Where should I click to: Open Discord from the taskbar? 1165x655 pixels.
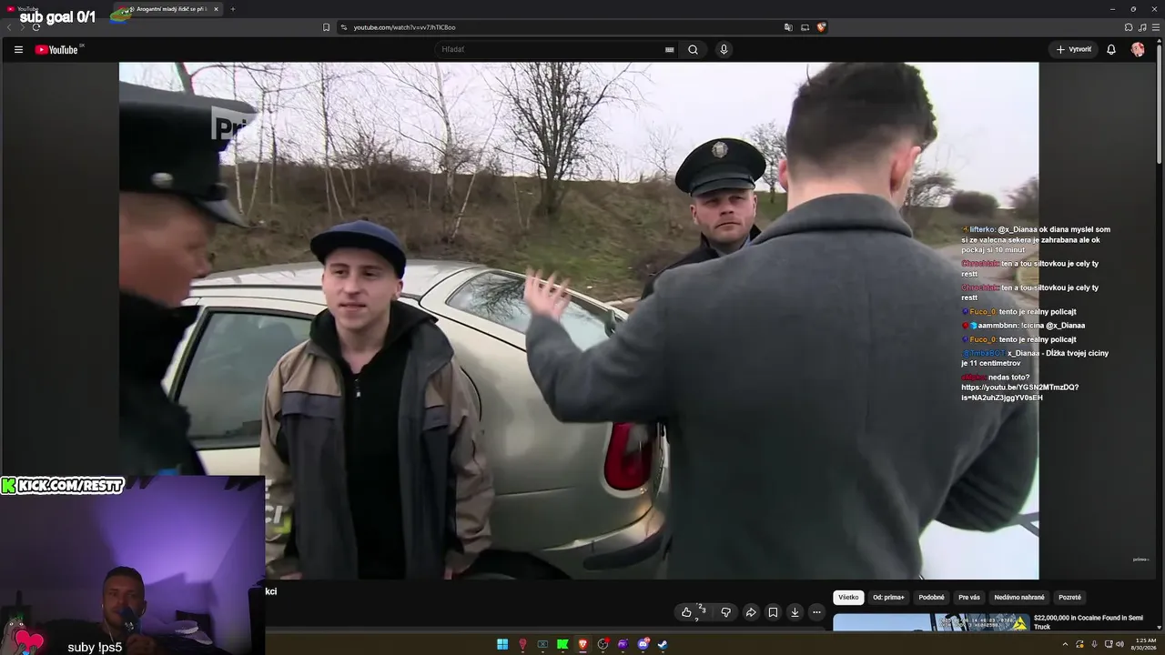pyautogui.click(x=643, y=645)
